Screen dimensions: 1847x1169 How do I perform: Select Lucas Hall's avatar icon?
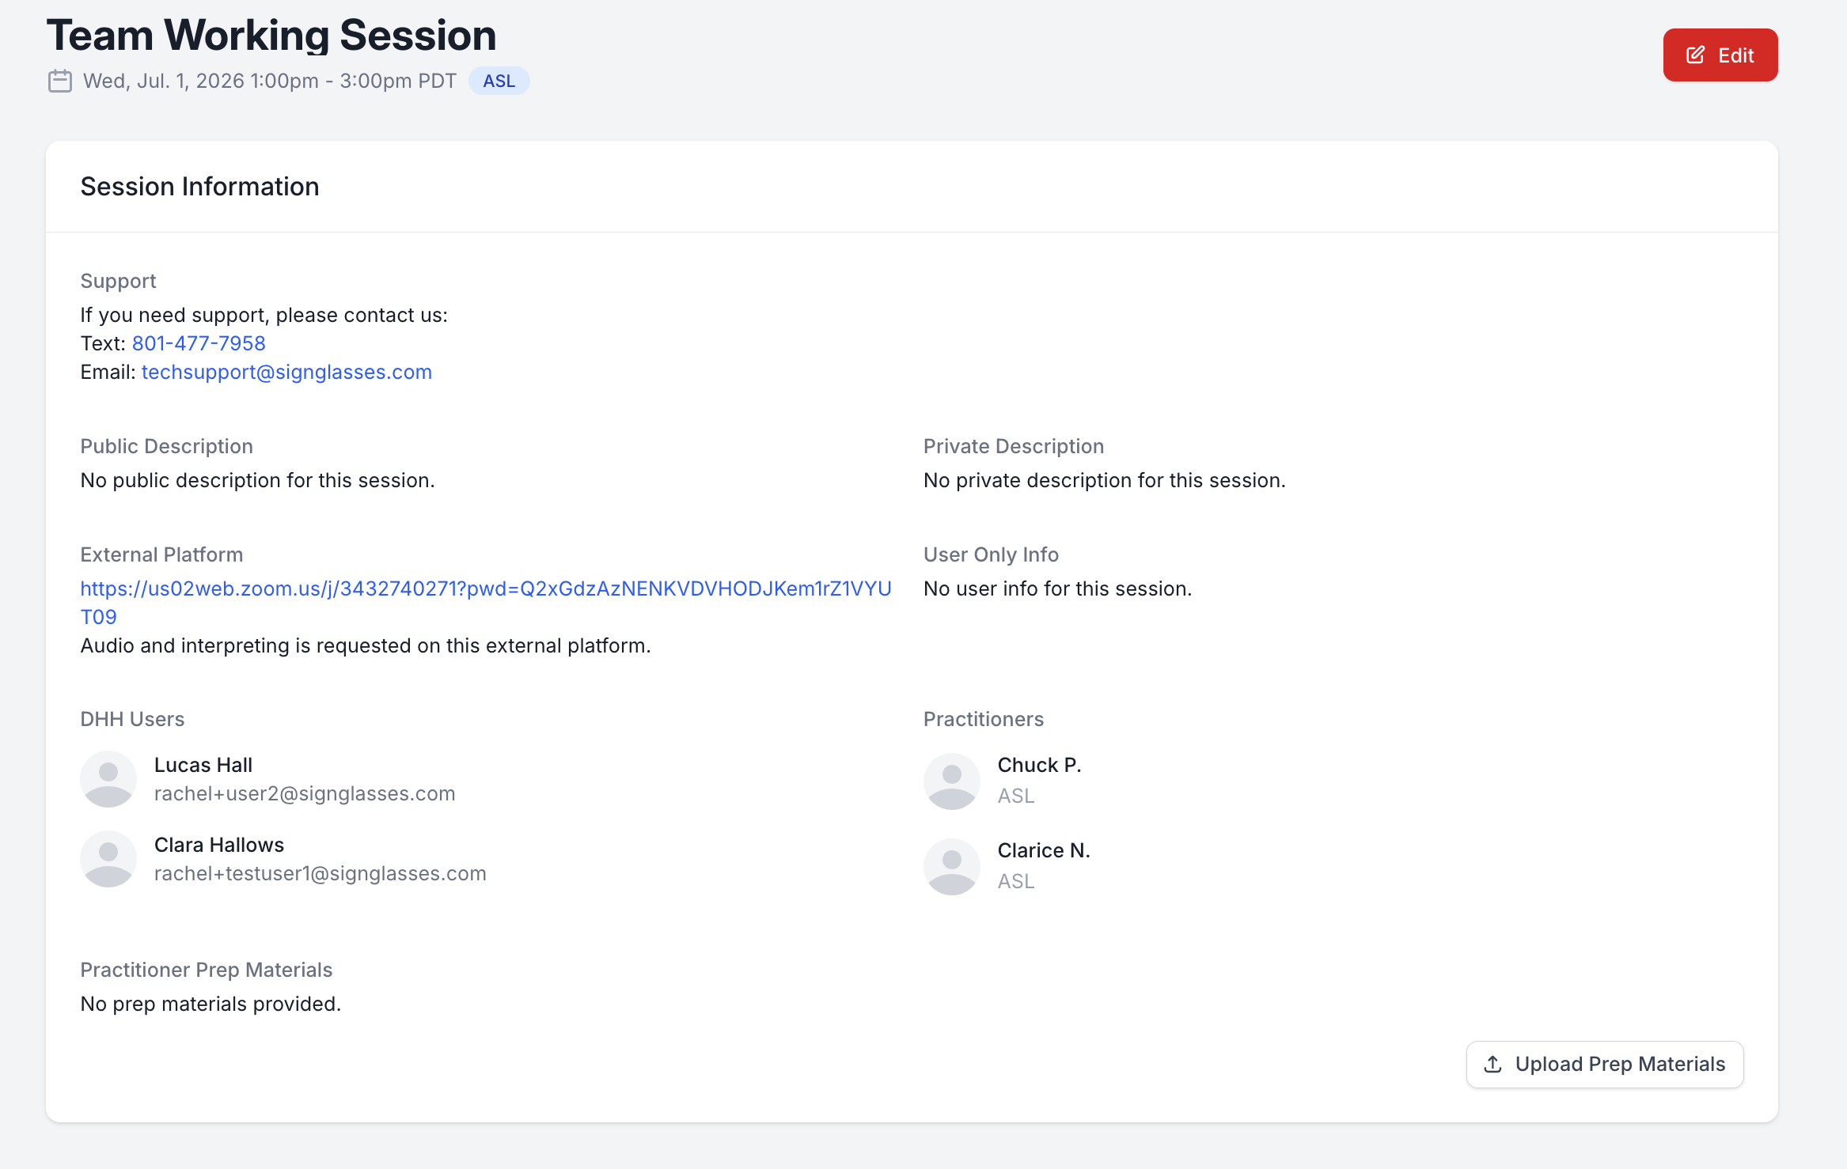[x=108, y=779]
